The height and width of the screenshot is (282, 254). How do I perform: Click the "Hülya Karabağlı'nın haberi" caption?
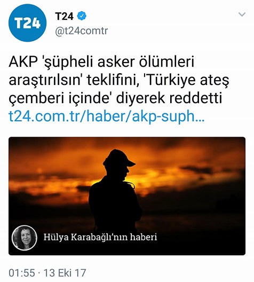click(100, 237)
